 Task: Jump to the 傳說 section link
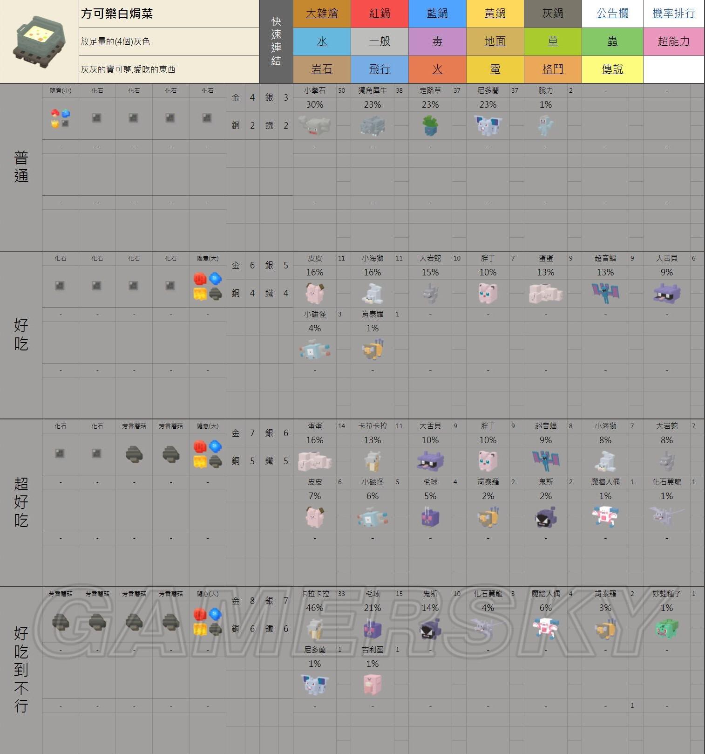612,69
